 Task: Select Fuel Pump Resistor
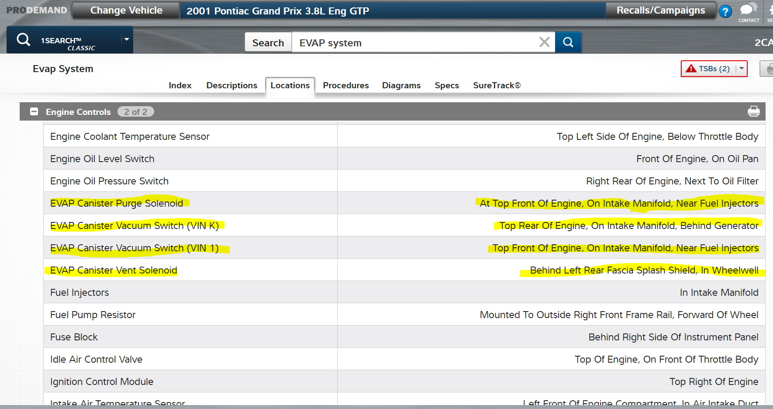tap(93, 315)
